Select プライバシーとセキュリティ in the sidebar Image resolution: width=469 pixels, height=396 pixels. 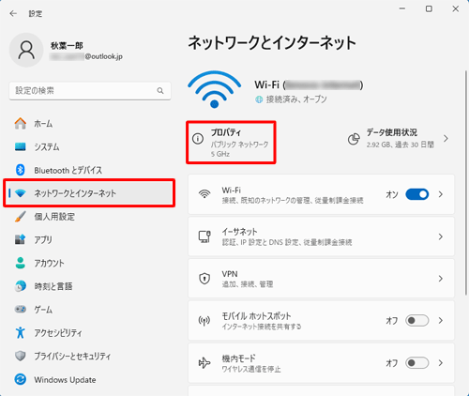tap(90, 356)
